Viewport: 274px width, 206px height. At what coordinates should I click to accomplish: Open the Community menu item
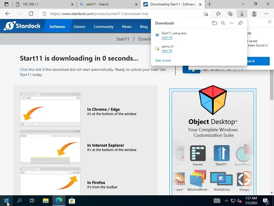[104, 27]
